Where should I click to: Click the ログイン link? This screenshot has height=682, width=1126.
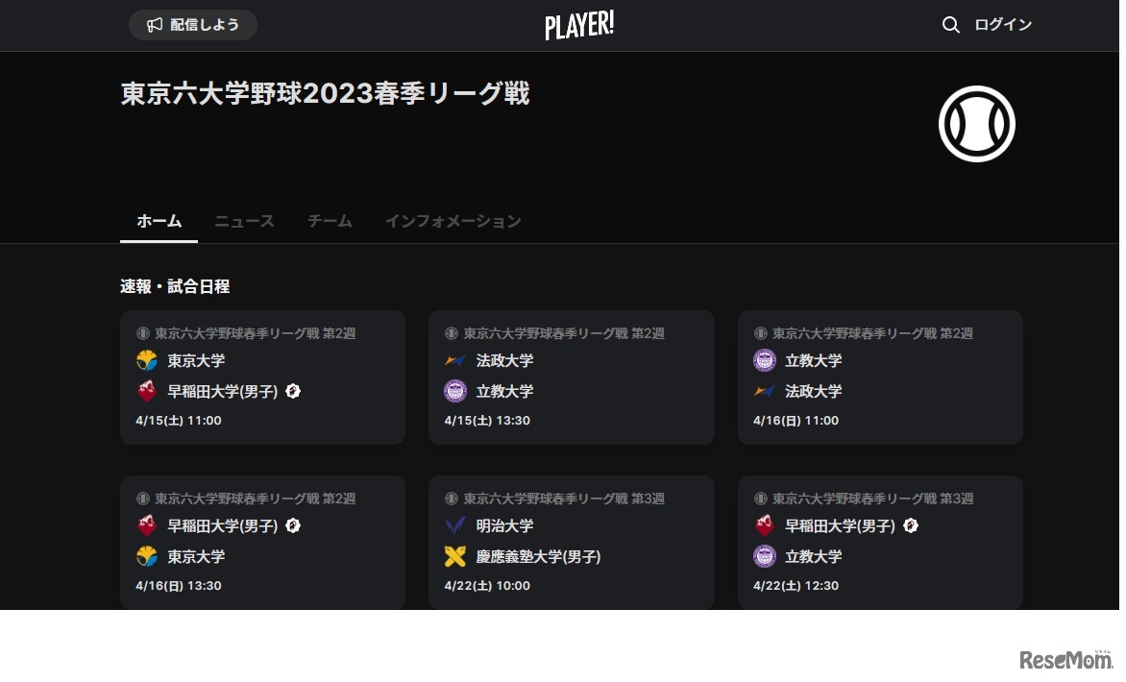pyautogui.click(x=1002, y=25)
